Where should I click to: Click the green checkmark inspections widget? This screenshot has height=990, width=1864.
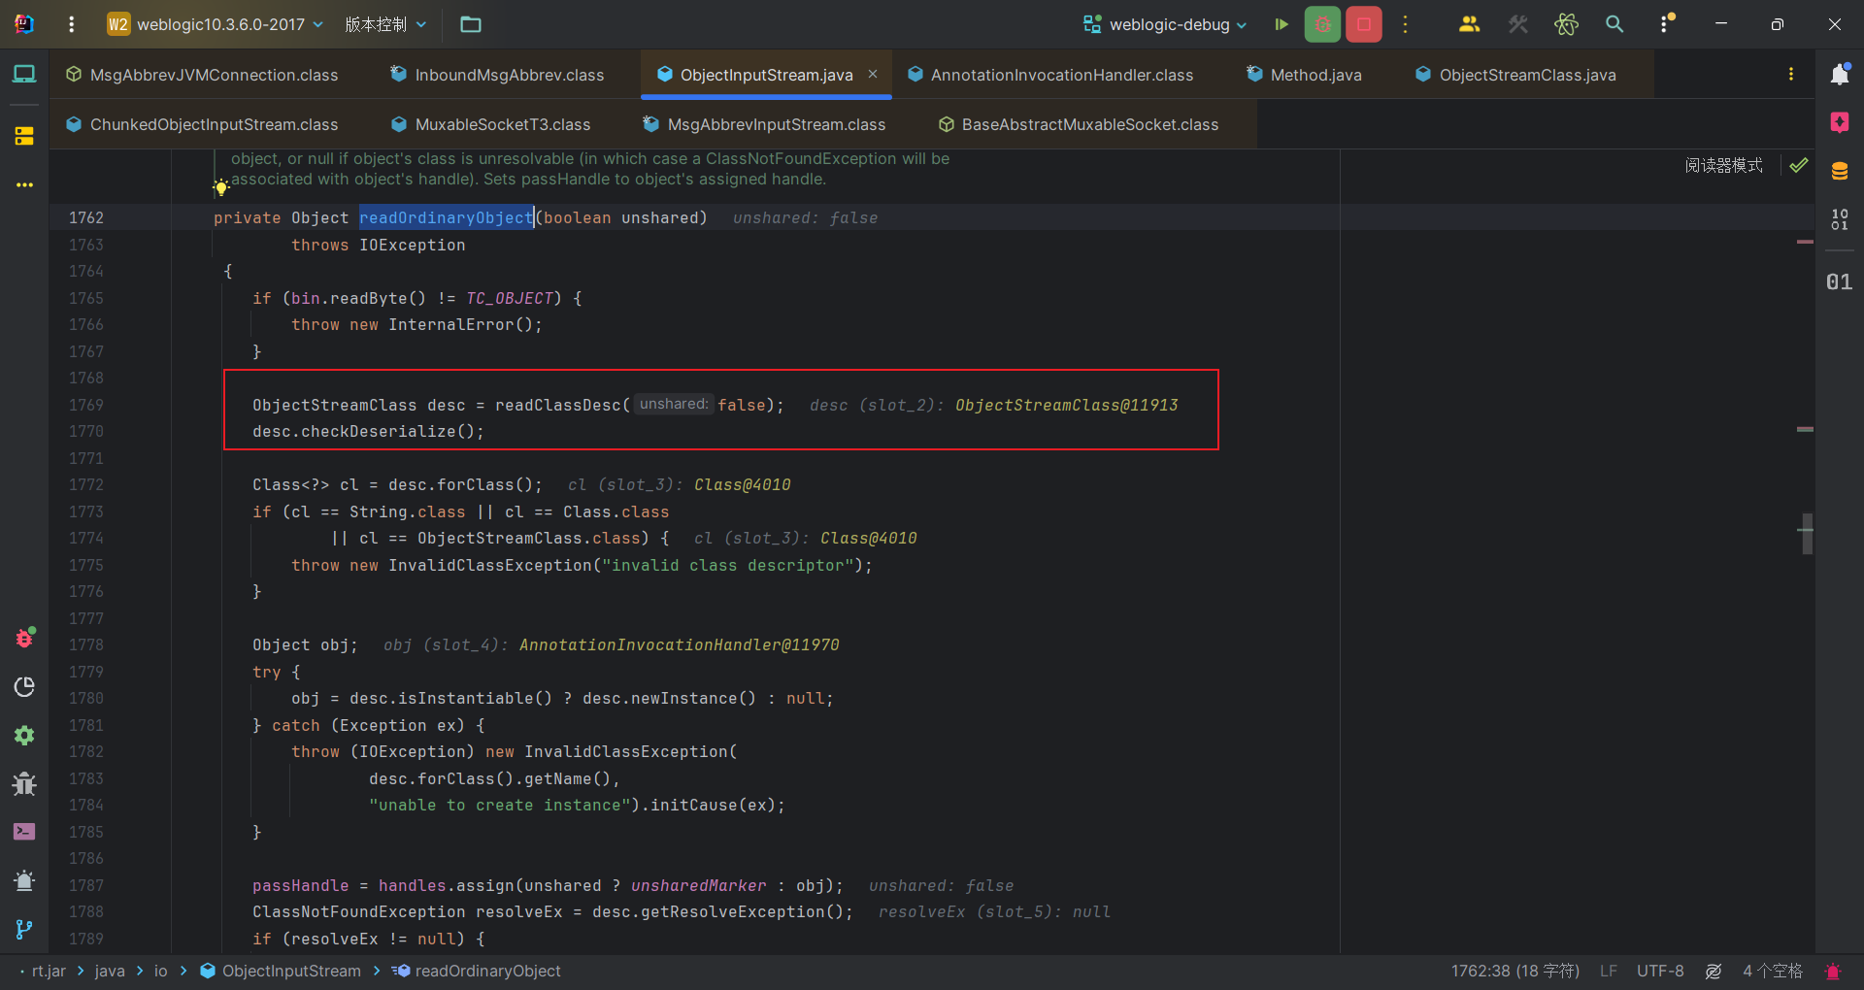coord(1799,165)
